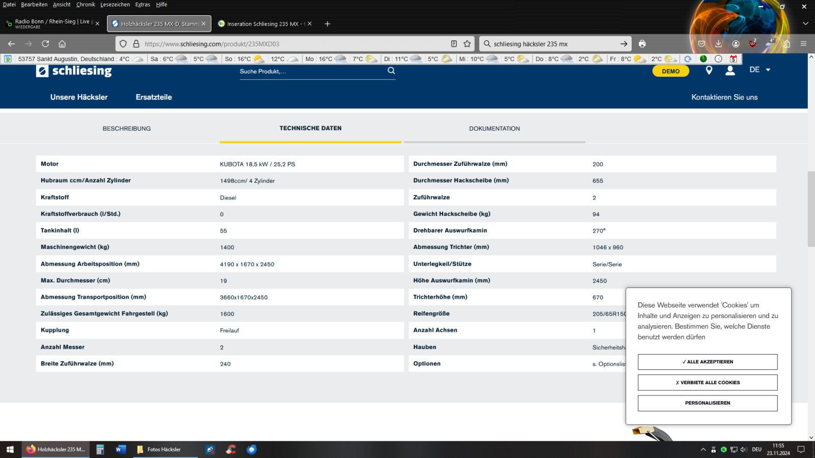
Task: Click the page vertical scrollbar thumb
Action: coord(811,209)
